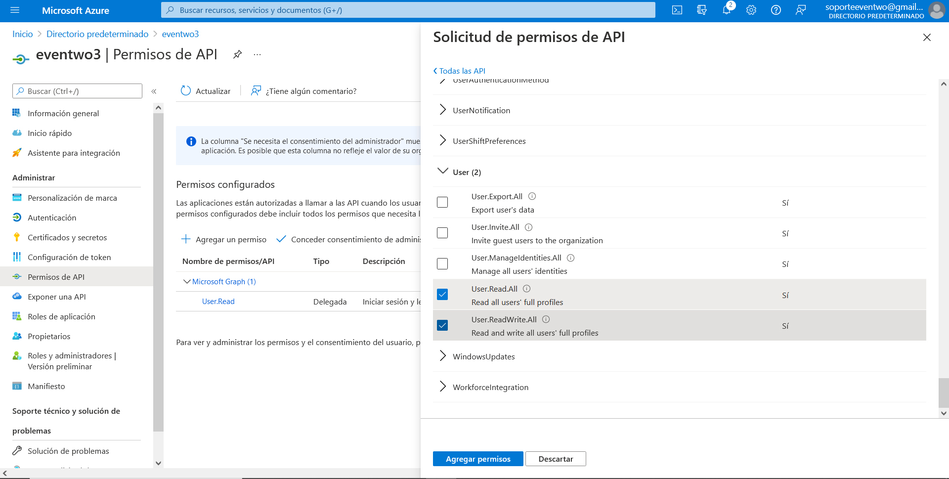Click the Descartar button
Viewport: 949px width, 479px height.
556,459
